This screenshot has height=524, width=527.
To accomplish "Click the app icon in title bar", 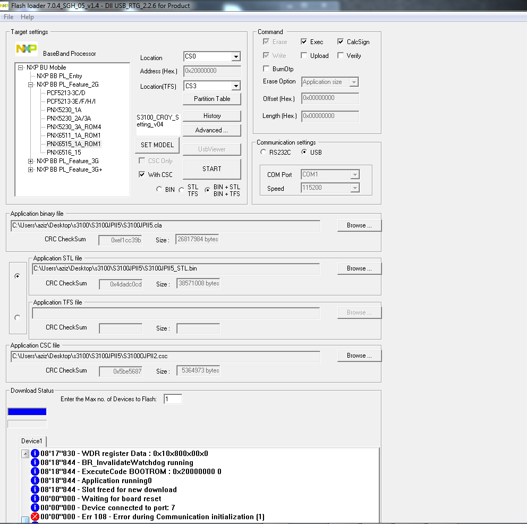I will click(x=4, y=5).
